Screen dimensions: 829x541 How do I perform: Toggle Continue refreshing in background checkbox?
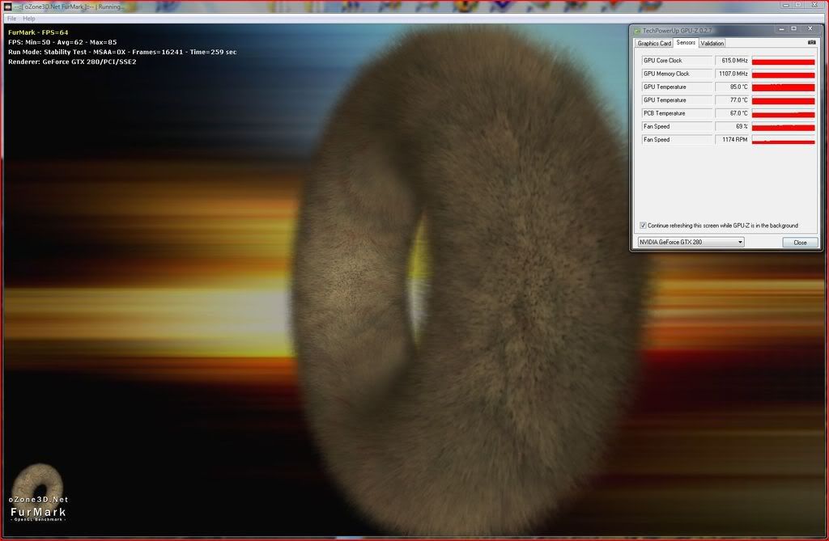point(643,226)
